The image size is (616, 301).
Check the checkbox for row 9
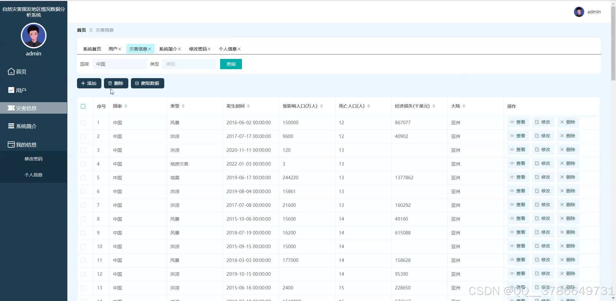[x=83, y=233]
